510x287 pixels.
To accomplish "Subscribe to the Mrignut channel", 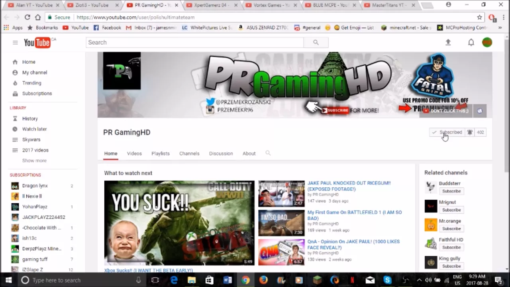I will click(451, 210).
